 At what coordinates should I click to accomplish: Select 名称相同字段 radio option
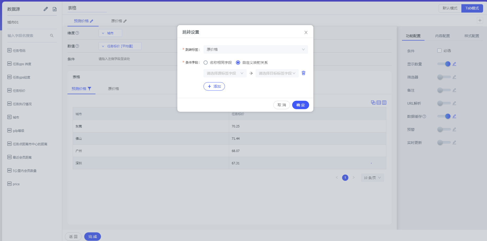pos(206,63)
